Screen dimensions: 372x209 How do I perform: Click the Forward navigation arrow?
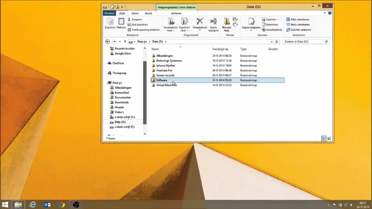tap(114, 42)
